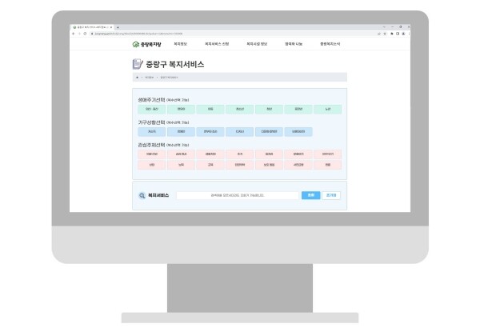The height and width of the screenshot is (336, 480).
Task: Toggle the 노년 life-cycle option
Action: pyautogui.click(x=327, y=108)
